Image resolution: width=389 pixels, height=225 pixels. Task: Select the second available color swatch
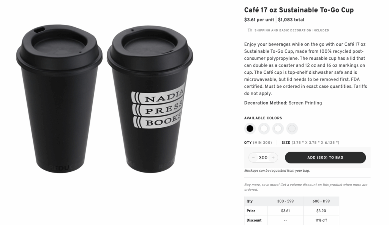(x=264, y=128)
